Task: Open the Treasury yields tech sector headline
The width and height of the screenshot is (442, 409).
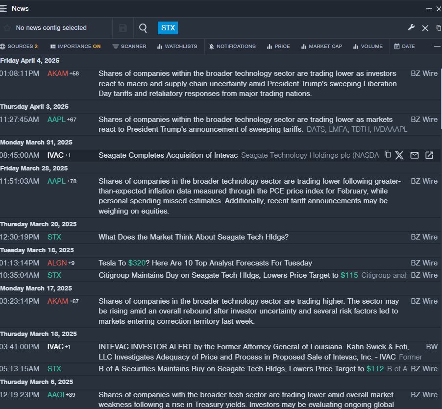Action: point(246,400)
